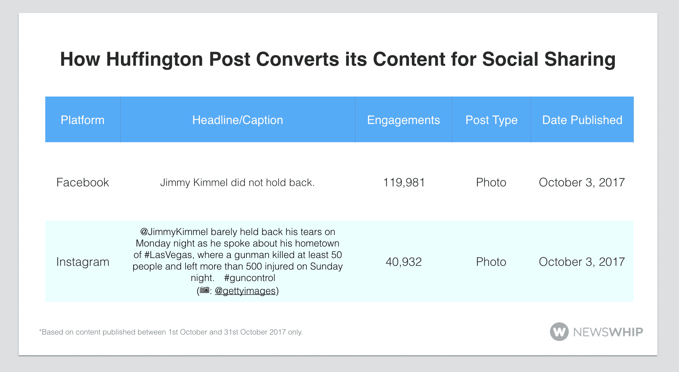Click the Engagements column header

coord(403,120)
